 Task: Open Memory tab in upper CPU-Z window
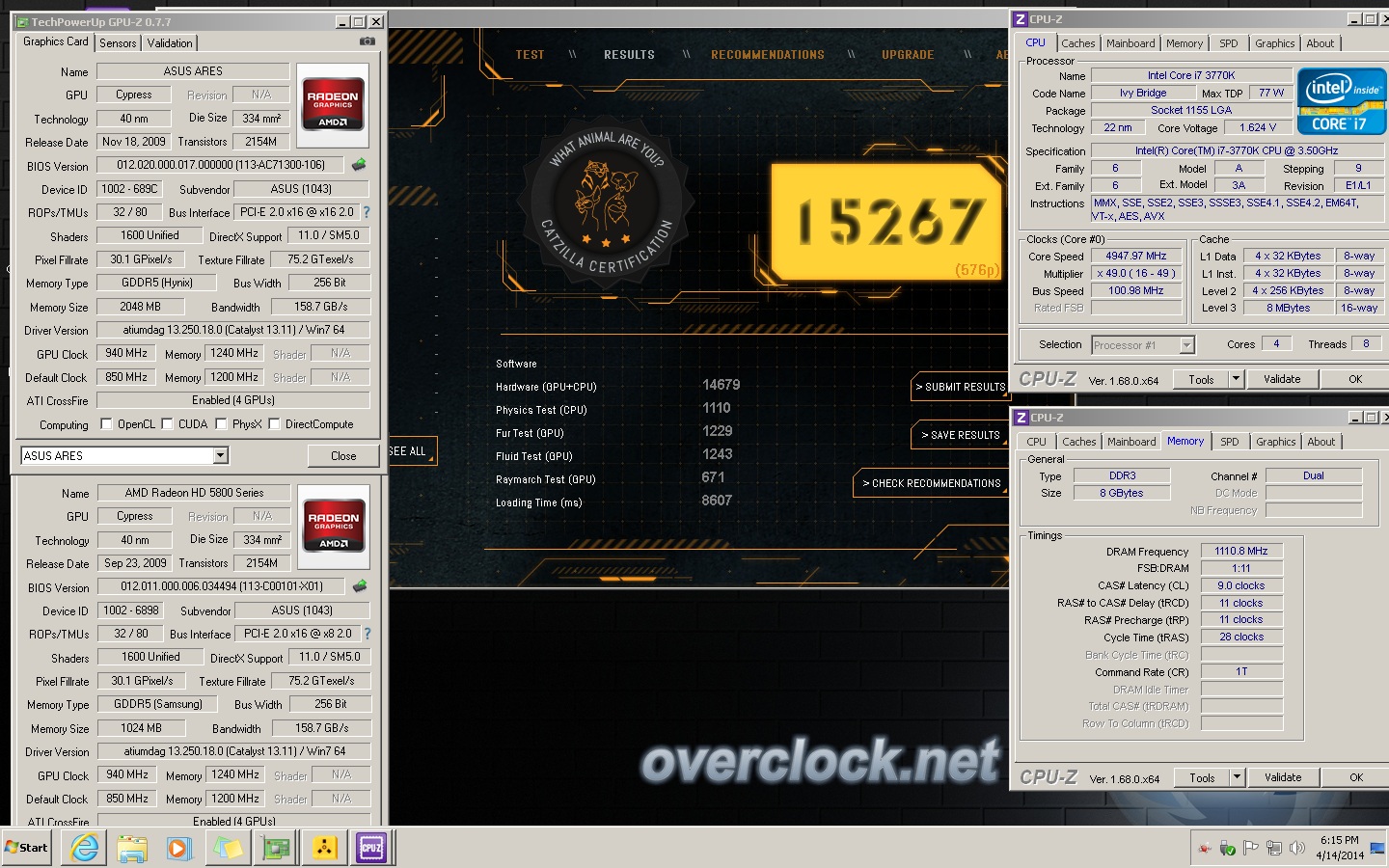tap(1184, 43)
